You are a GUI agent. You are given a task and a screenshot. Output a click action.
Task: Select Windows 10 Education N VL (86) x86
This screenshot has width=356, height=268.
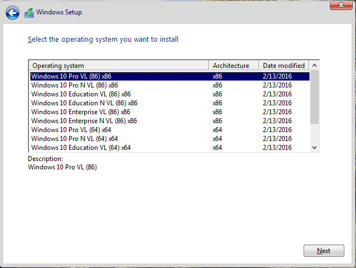pyautogui.click(x=169, y=103)
